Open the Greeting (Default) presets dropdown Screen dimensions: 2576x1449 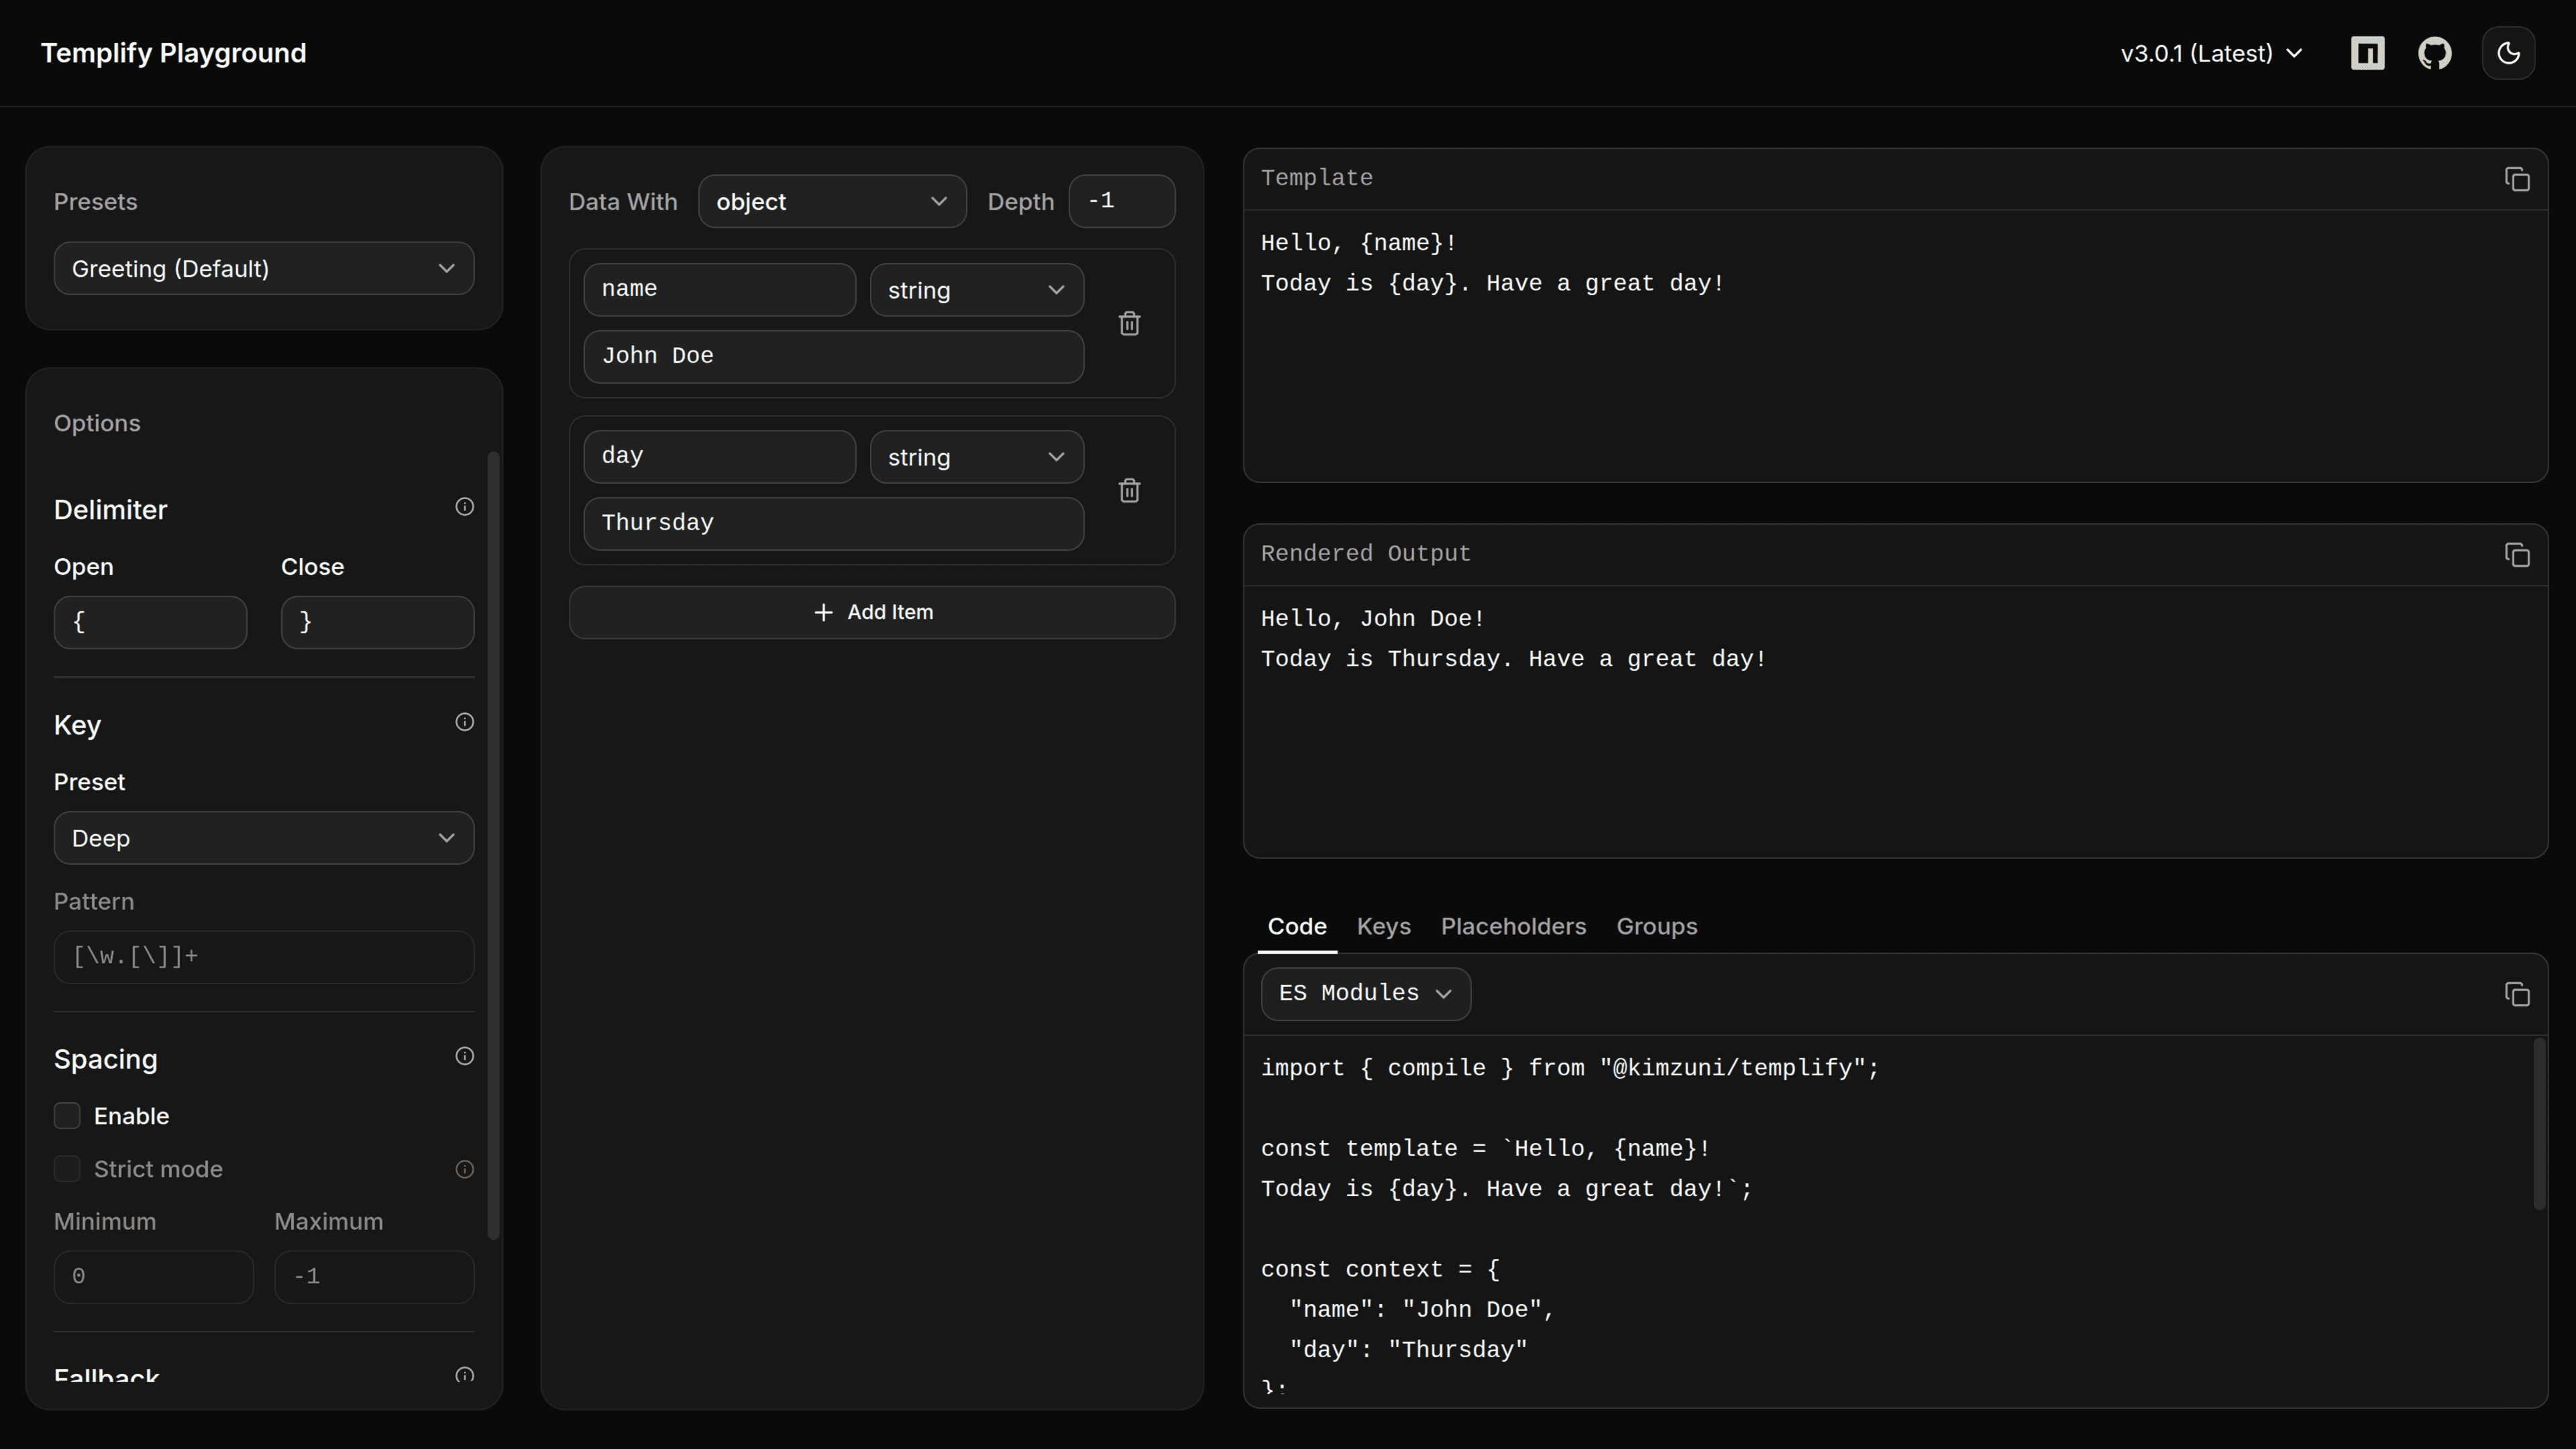pos(264,268)
